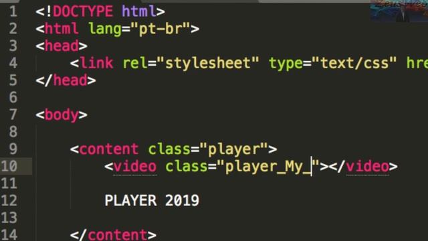Viewport: 428px width, 241px height.
Task: Click the PLAYER 2019 text on line 12
Action: [x=152, y=201]
